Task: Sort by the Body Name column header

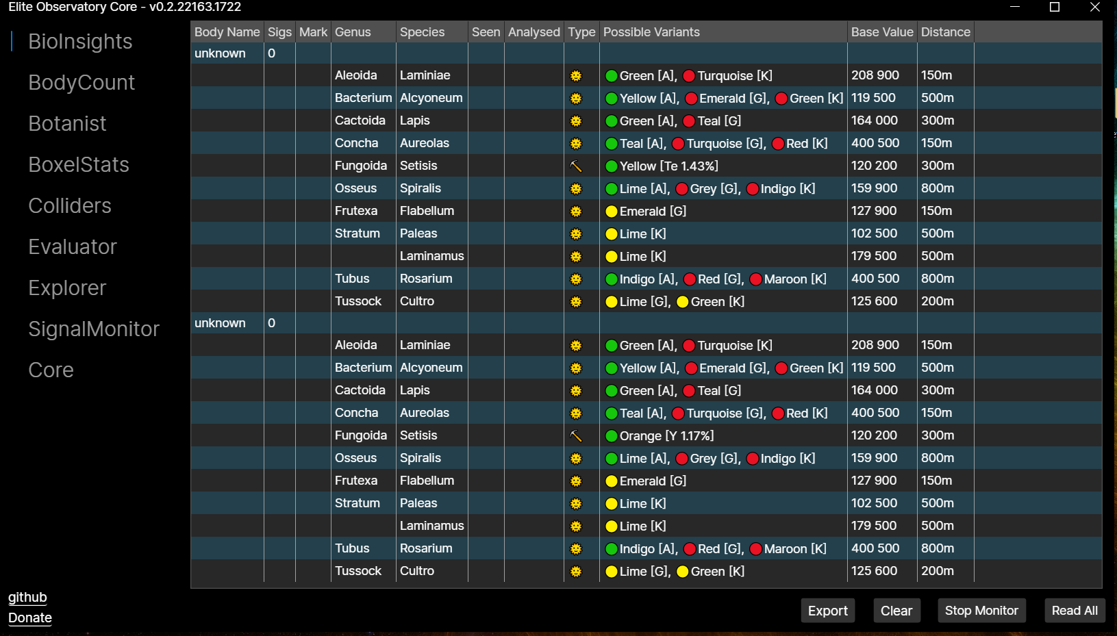Action: click(227, 32)
